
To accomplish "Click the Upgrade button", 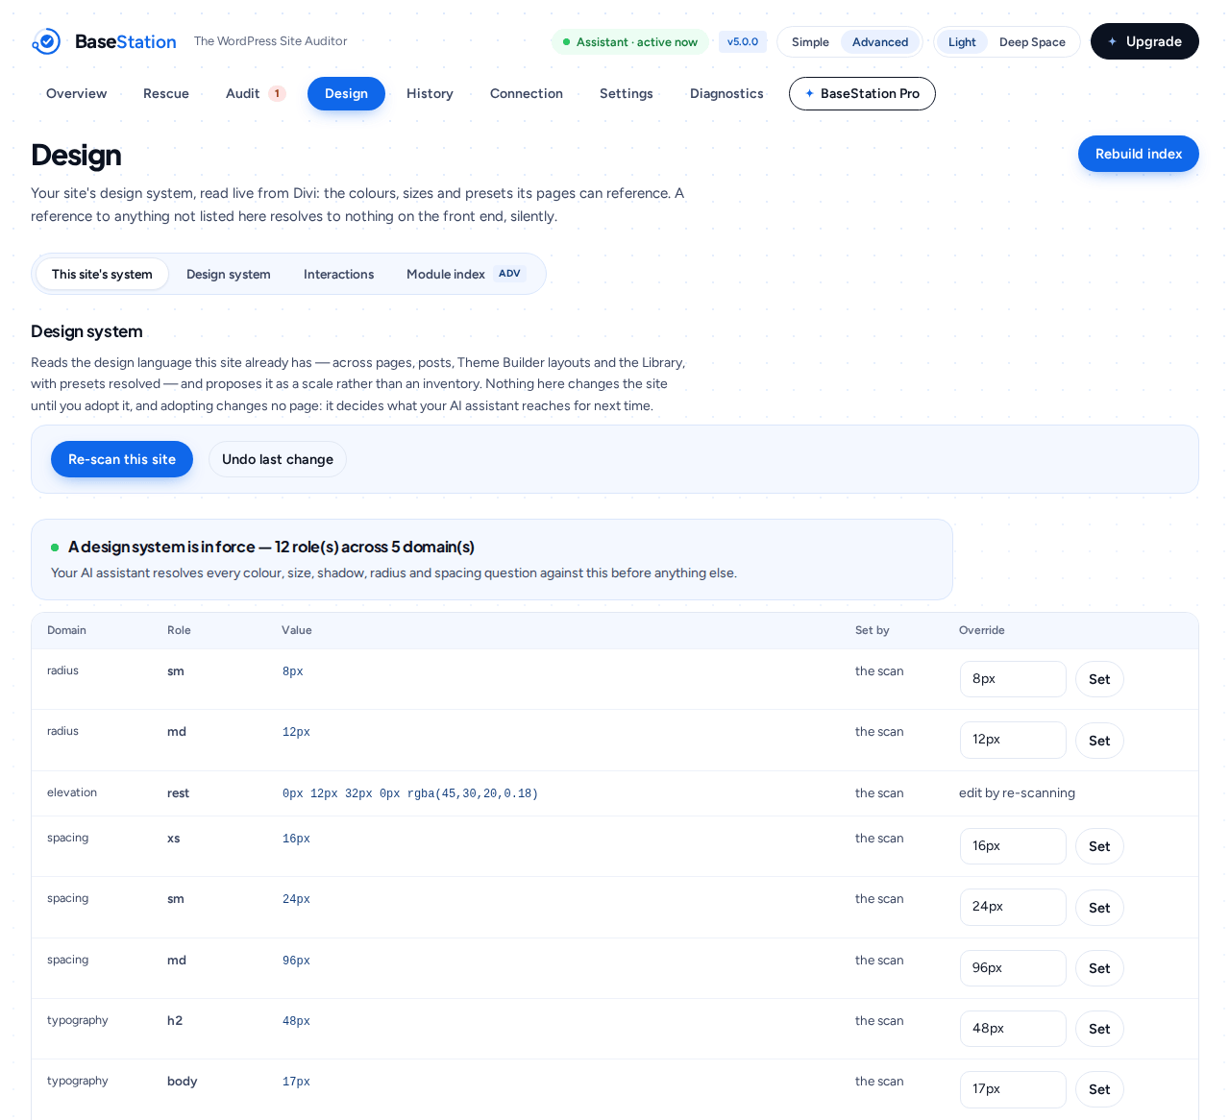I will coord(1144,41).
